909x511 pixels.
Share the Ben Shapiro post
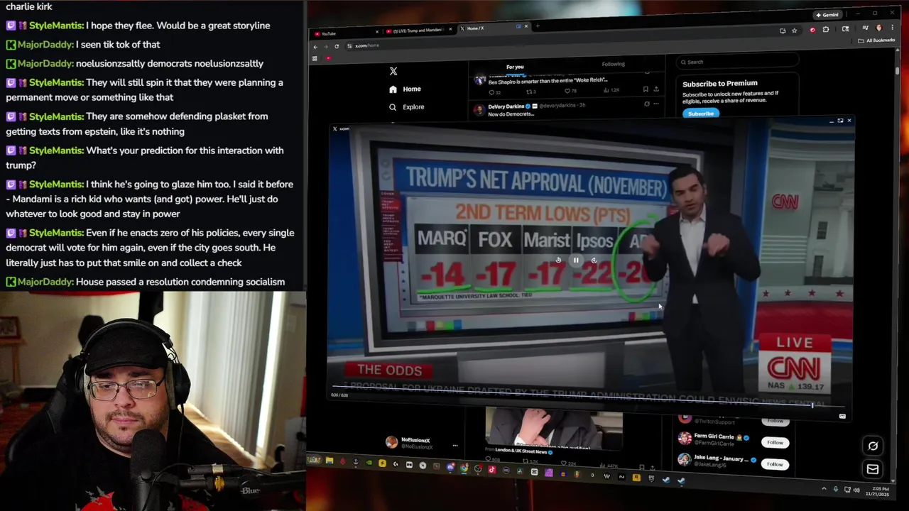click(656, 89)
